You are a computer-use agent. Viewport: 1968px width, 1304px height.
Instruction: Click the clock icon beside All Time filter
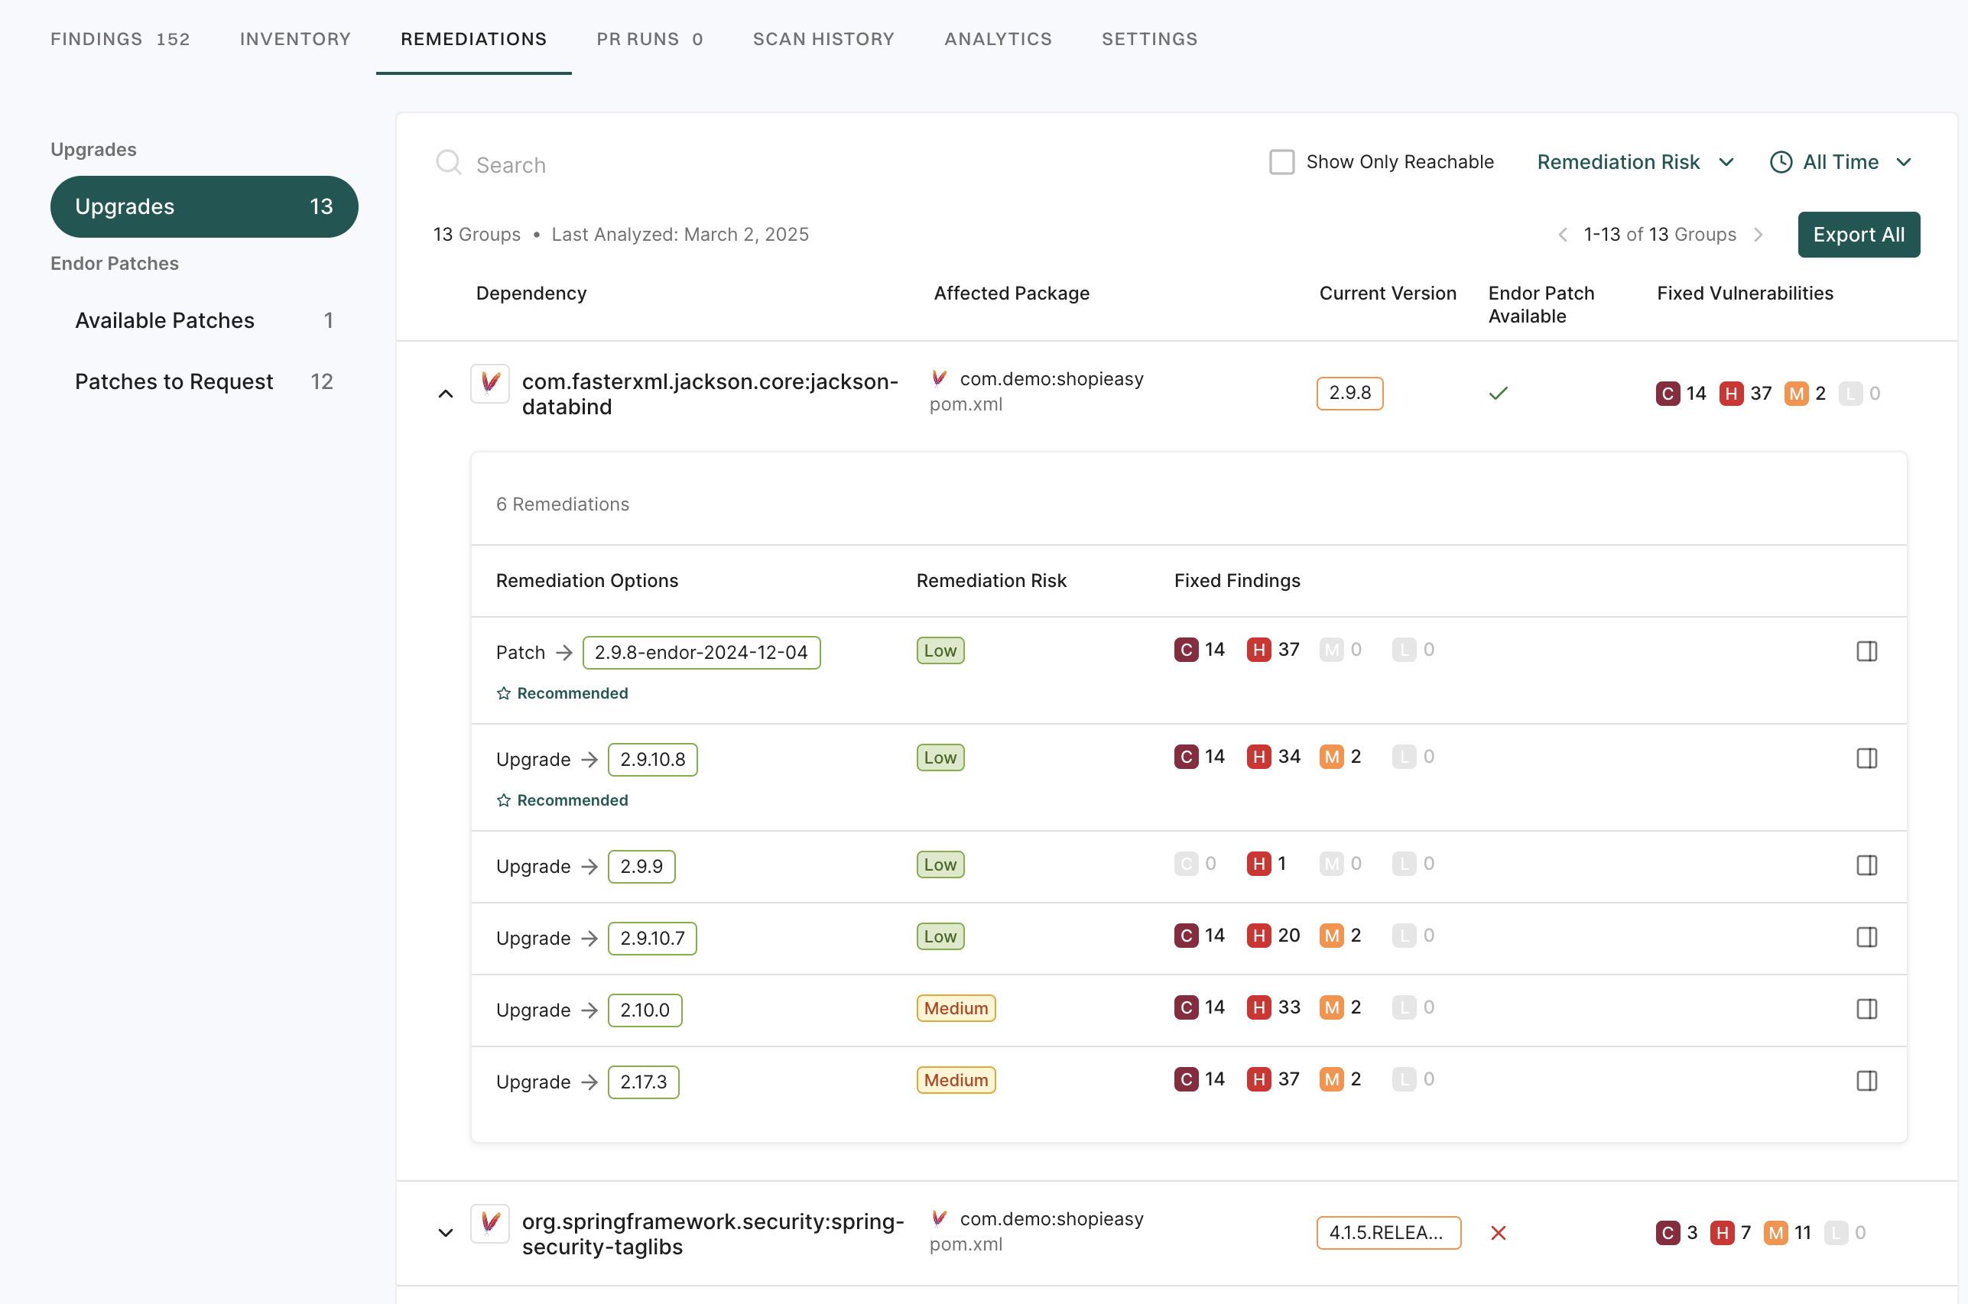(1780, 161)
